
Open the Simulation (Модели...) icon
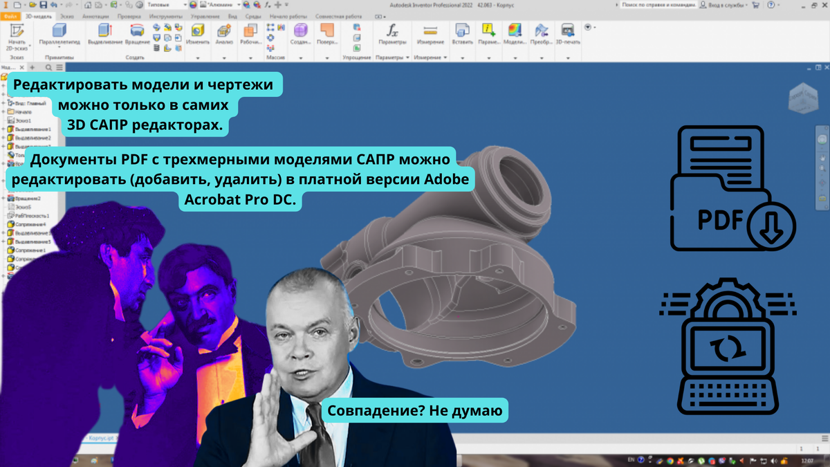click(514, 34)
